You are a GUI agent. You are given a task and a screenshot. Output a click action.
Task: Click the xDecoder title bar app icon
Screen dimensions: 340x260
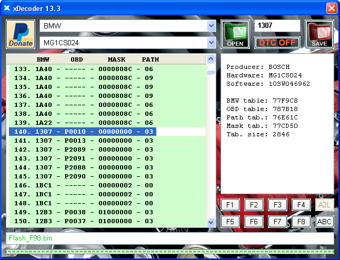(7, 8)
